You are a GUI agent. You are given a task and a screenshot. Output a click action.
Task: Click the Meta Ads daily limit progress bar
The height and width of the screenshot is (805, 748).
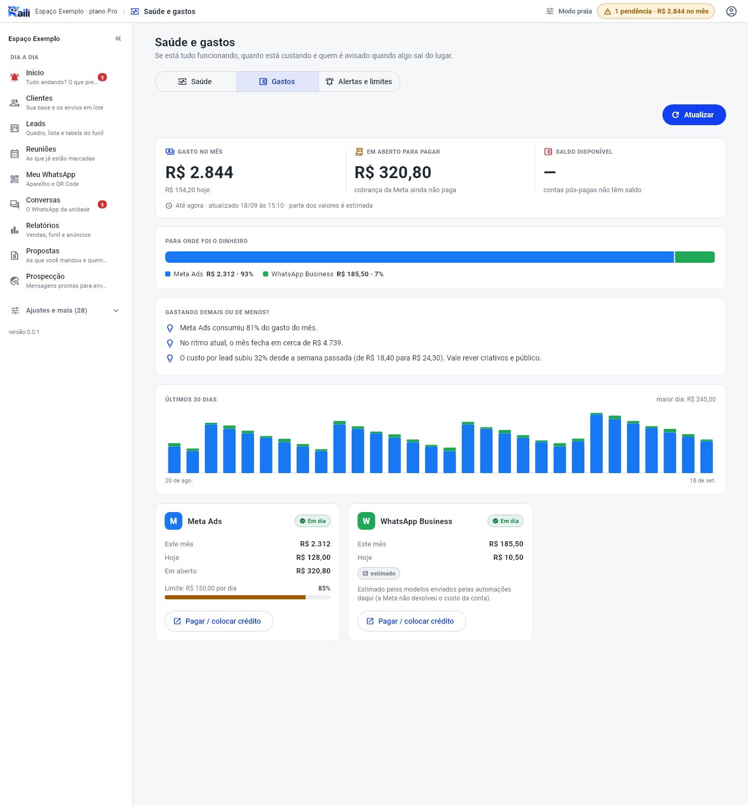coord(247,597)
